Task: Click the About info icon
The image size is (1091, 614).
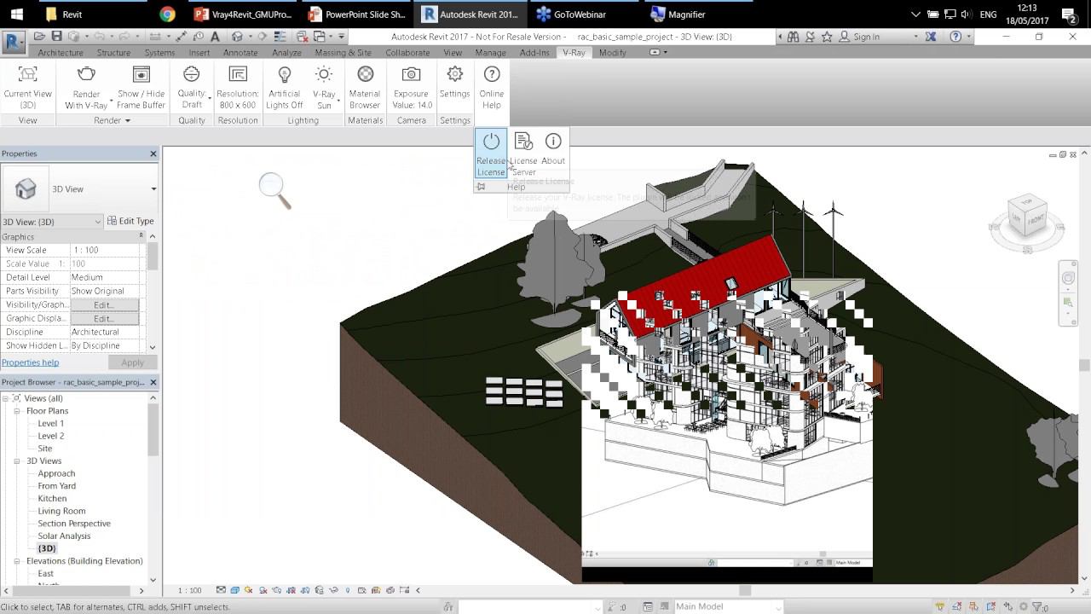Action: (553, 142)
